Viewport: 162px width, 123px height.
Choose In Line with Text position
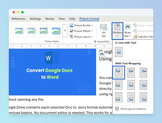(119, 52)
